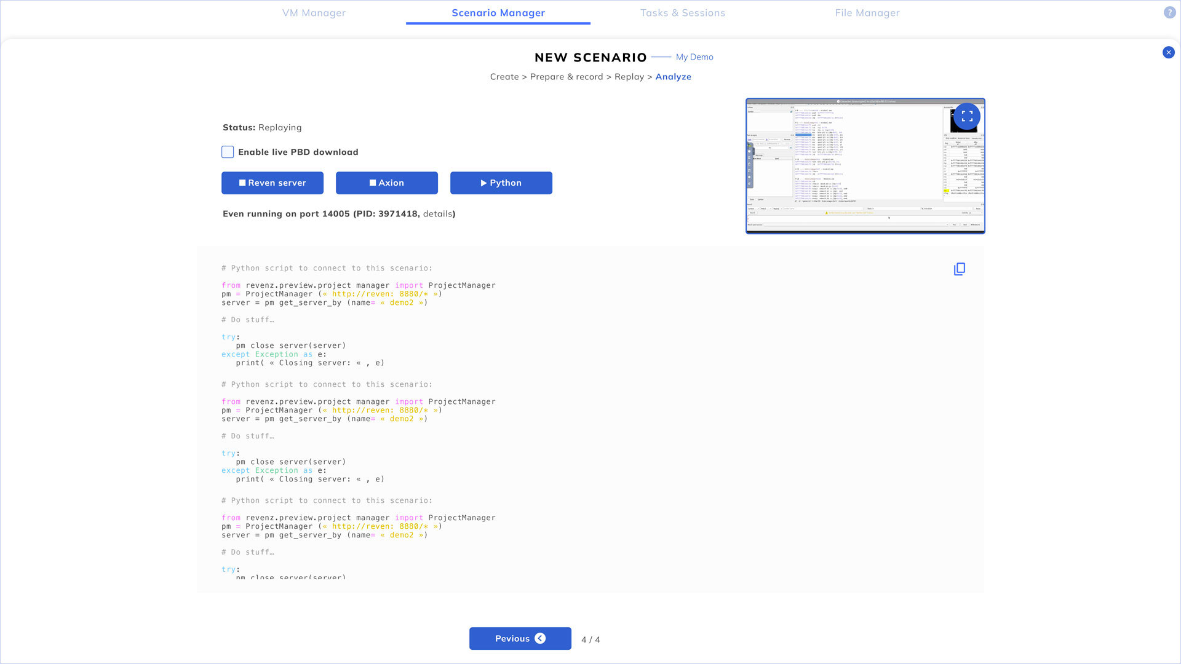
Task: Click the left chevron icon on Previous
Action: [x=540, y=638]
